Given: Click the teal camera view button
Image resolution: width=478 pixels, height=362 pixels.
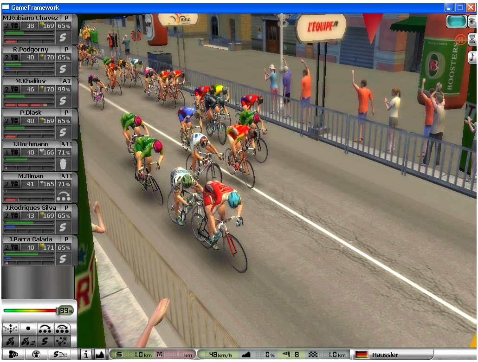Looking at the screenshot, I should (x=457, y=22).
